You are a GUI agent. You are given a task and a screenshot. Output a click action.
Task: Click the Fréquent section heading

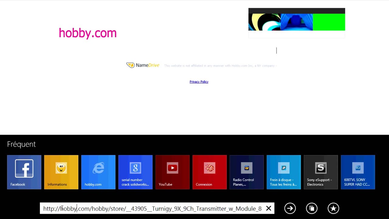tap(21, 144)
